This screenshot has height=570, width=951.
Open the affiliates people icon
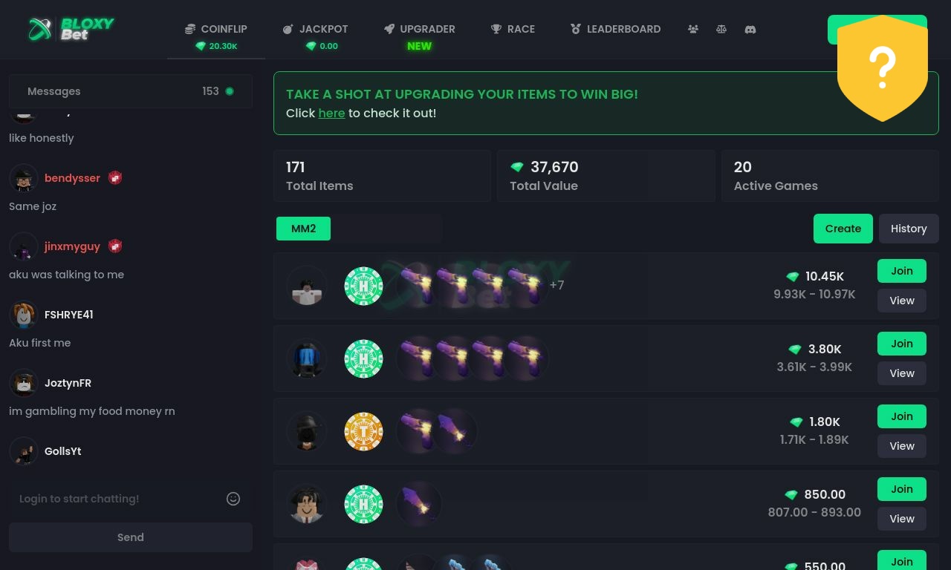point(693,29)
